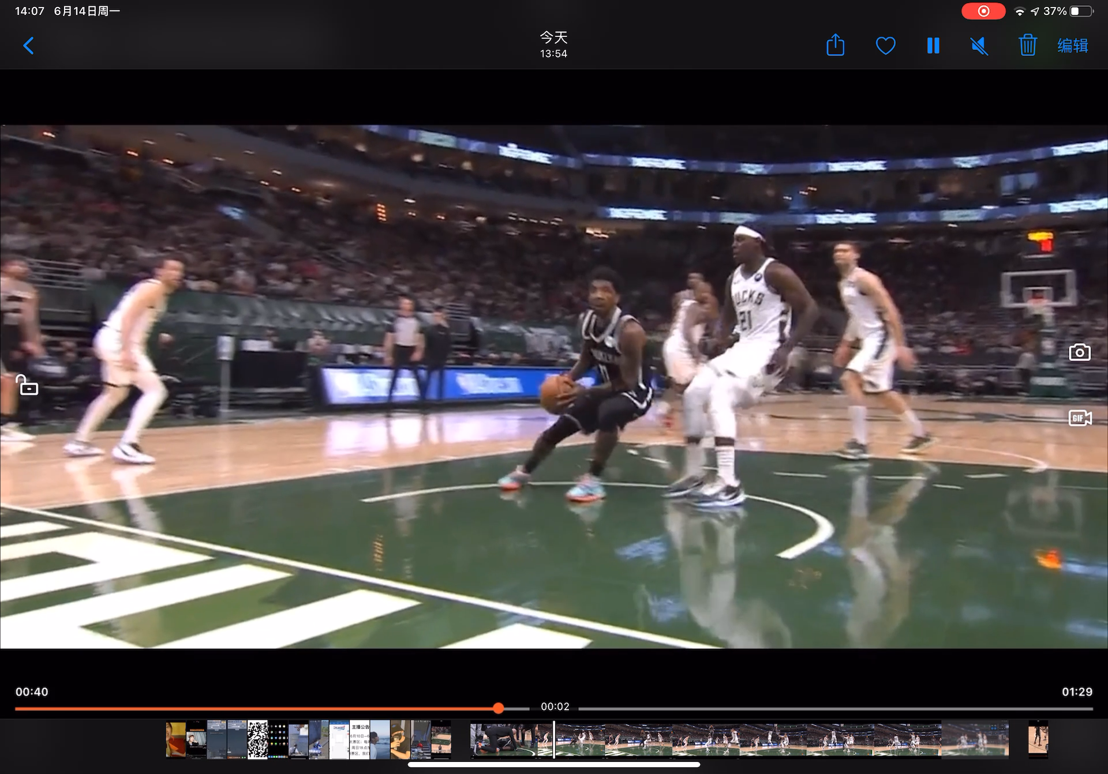Viewport: 1108px width, 774px height.
Task: Select the 主播公告 text thumbnail
Action: tap(360, 739)
